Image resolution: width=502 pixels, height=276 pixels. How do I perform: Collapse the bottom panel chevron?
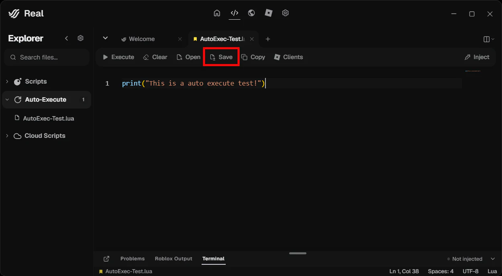tap(493, 259)
